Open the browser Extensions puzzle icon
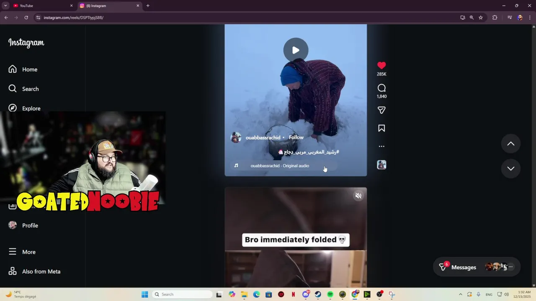Image resolution: width=536 pixels, height=301 pixels. point(495,18)
